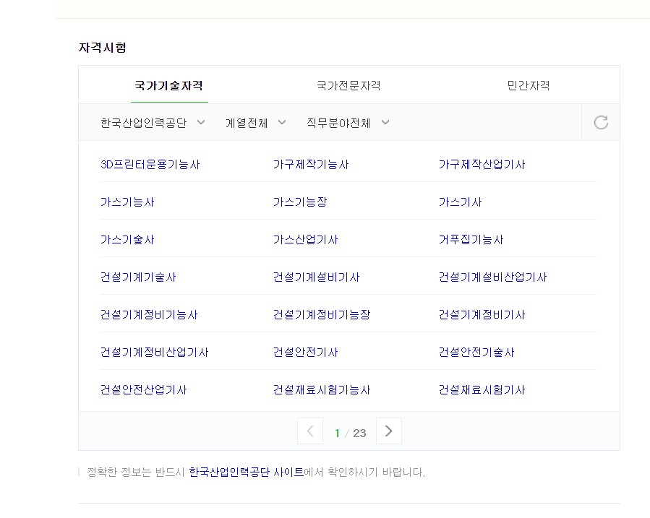Select the 거푸집기능사 certification
Viewport: 650px width, 518px height.
[x=471, y=240]
